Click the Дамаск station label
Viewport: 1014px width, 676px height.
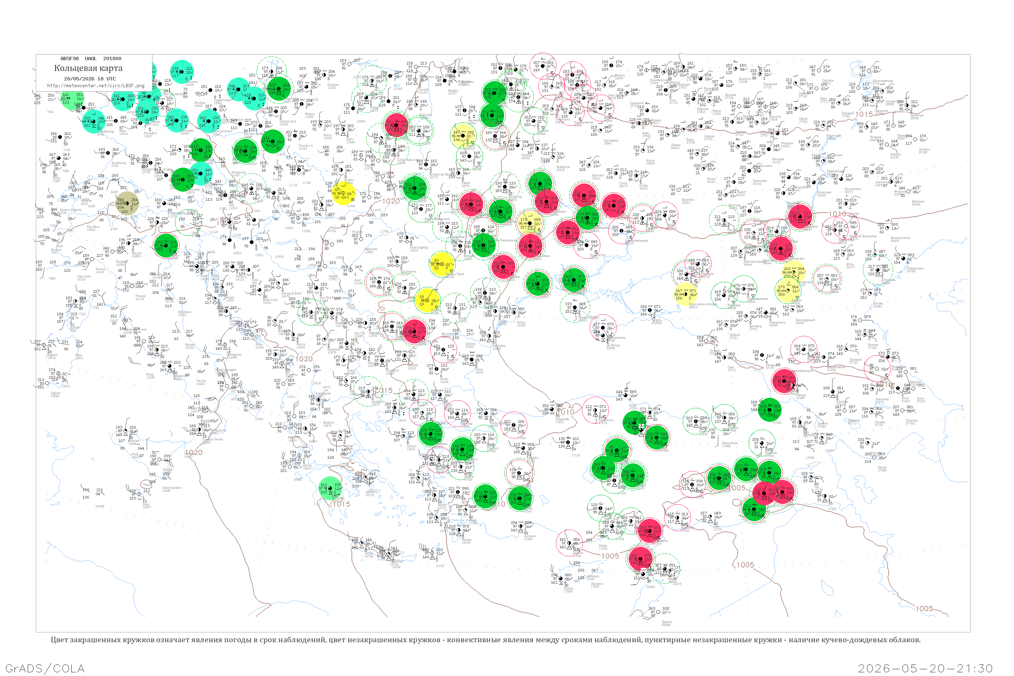(666, 623)
